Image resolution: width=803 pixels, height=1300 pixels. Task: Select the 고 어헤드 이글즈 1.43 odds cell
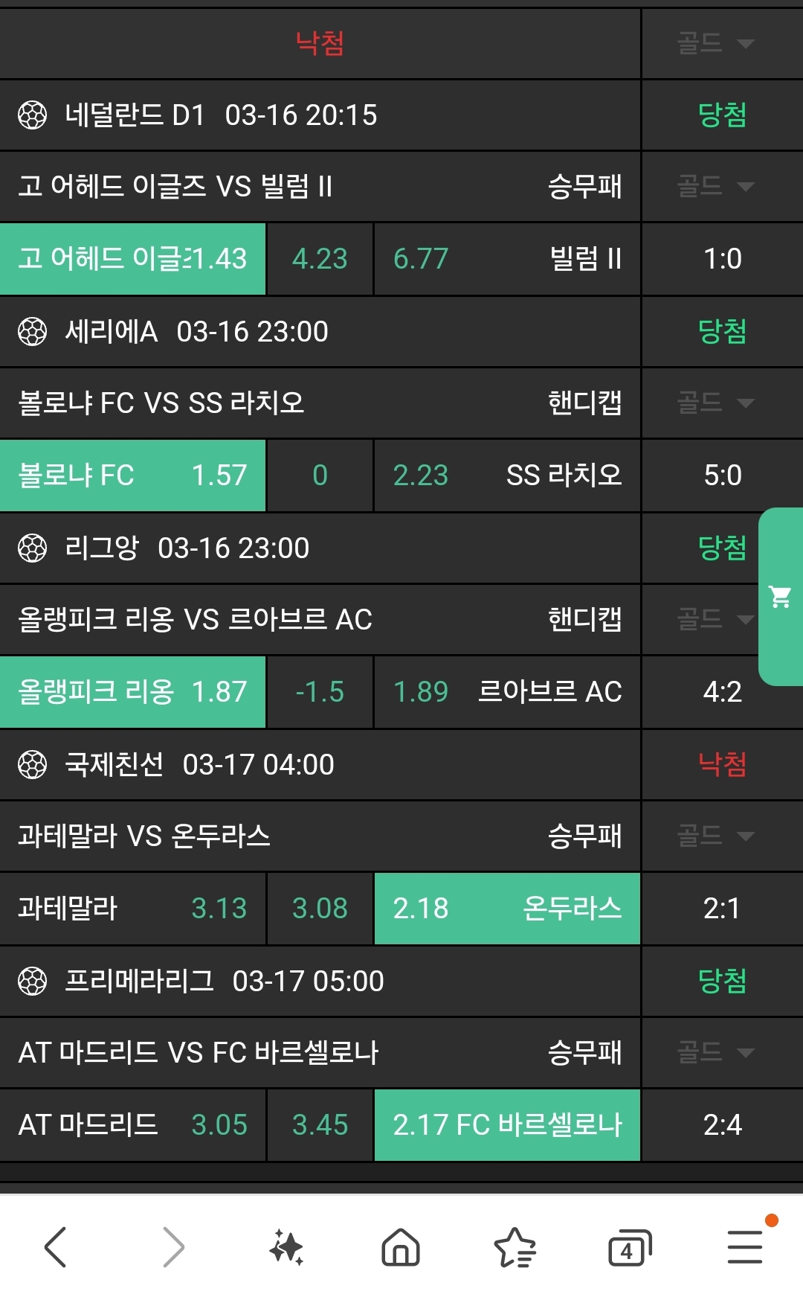(132, 259)
